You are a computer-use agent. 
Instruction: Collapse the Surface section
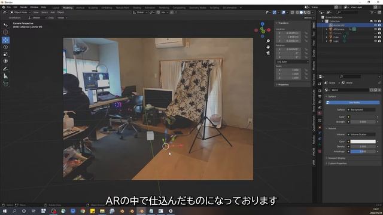332,97
